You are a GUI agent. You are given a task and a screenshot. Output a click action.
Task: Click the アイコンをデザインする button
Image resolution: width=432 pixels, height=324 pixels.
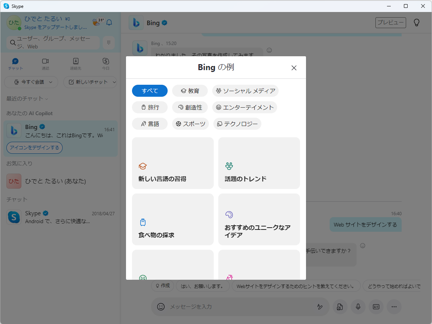click(34, 148)
